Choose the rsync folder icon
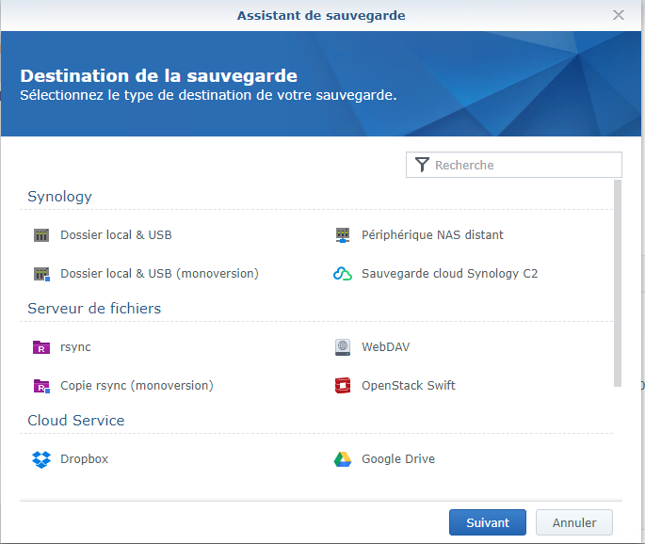 click(x=41, y=347)
